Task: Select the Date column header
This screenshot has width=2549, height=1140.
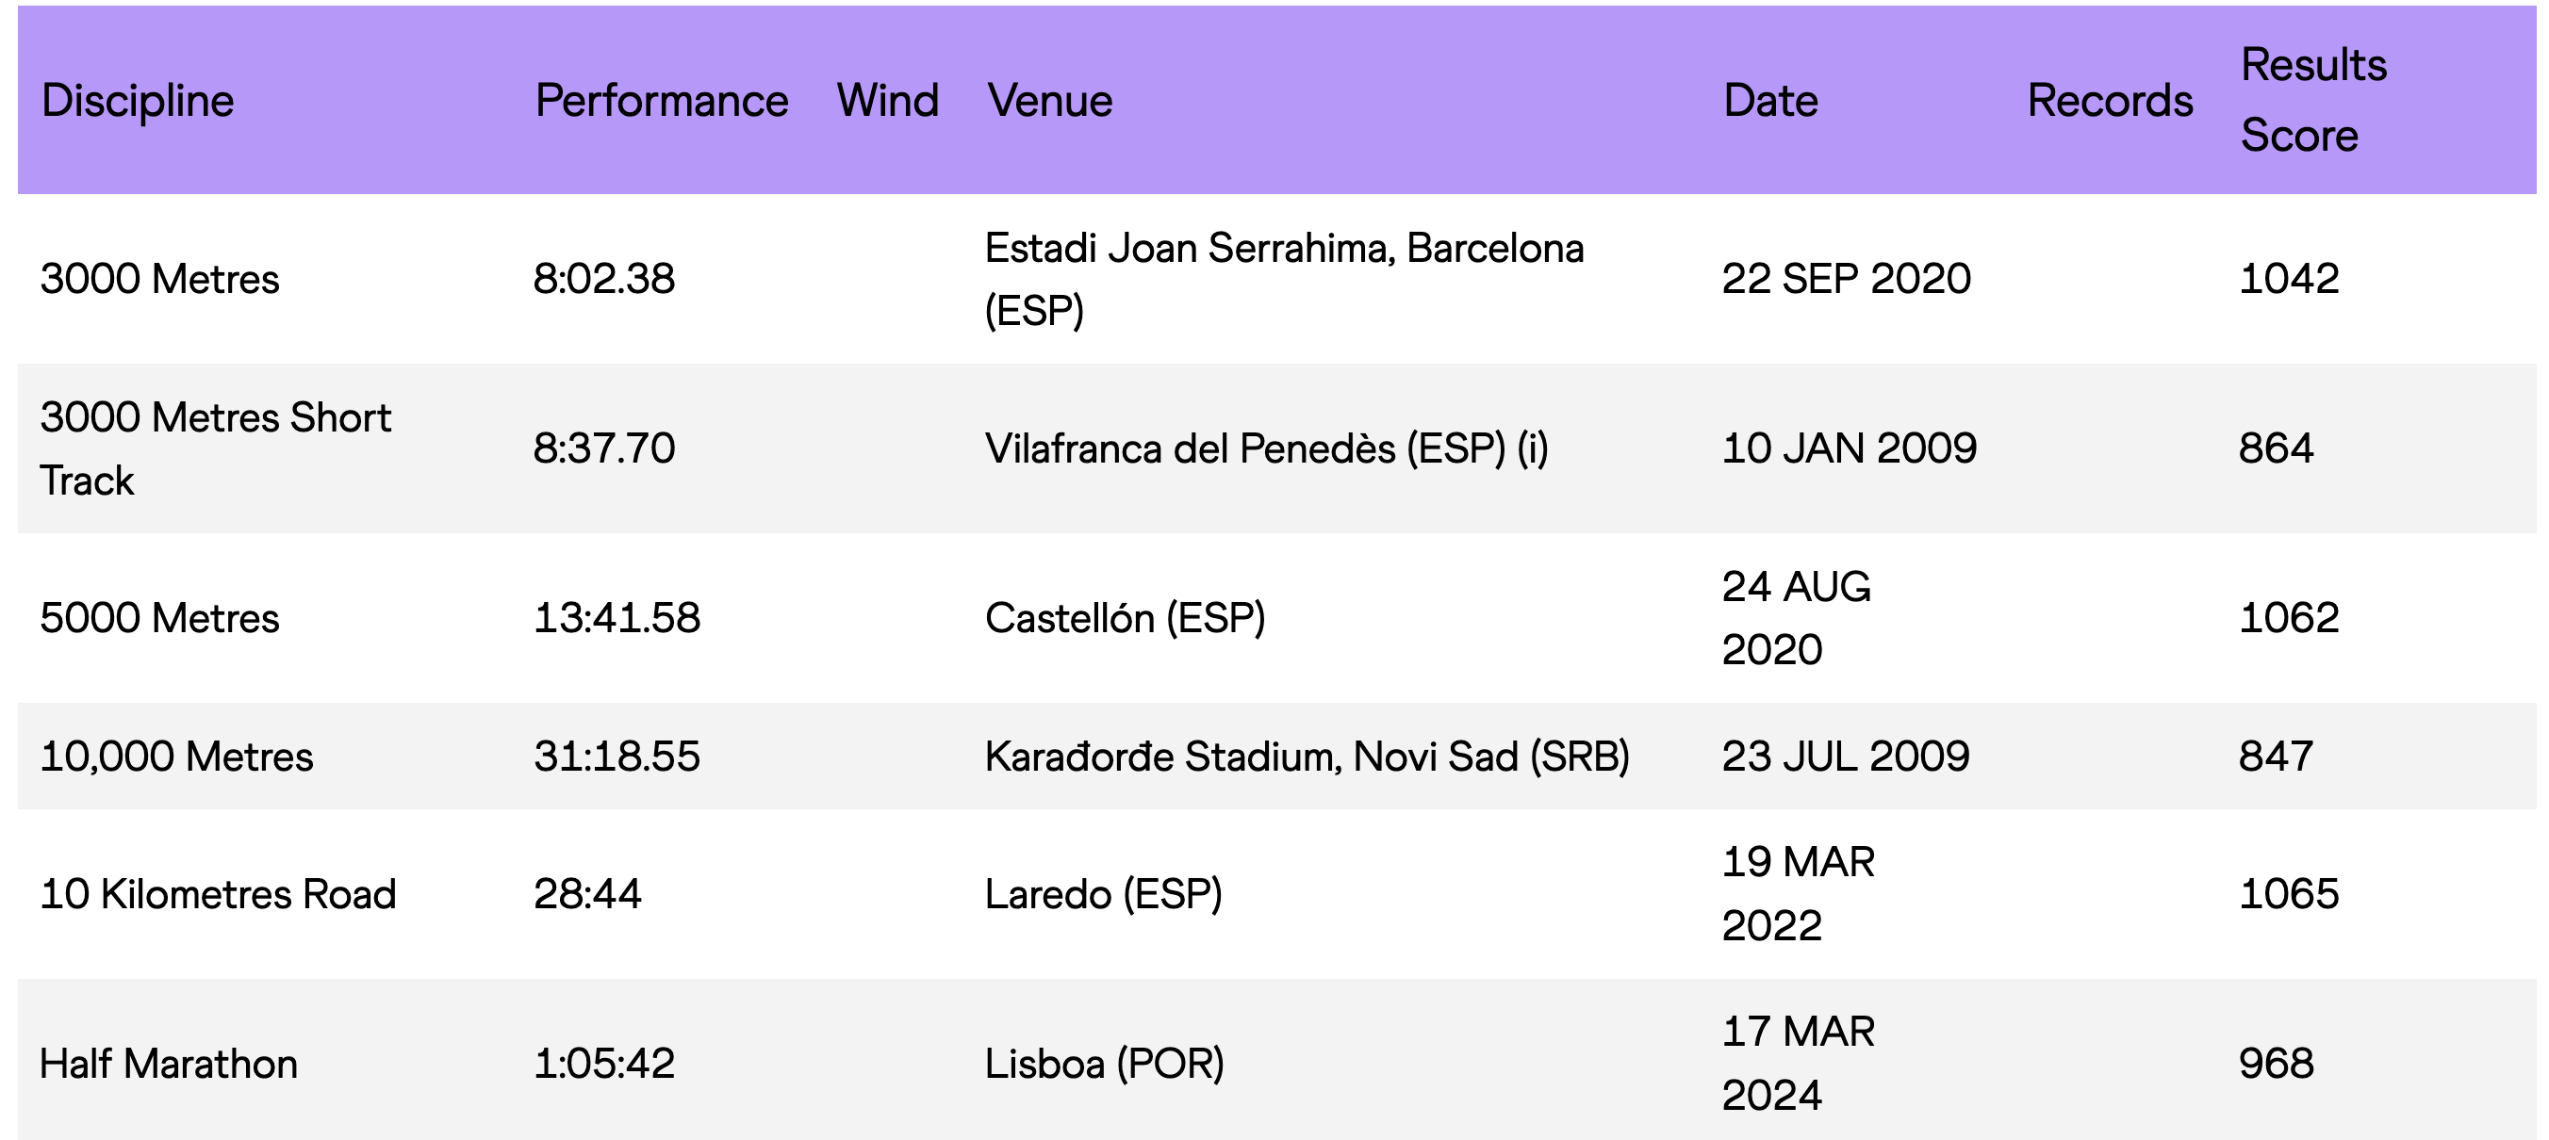Action: 1770,101
